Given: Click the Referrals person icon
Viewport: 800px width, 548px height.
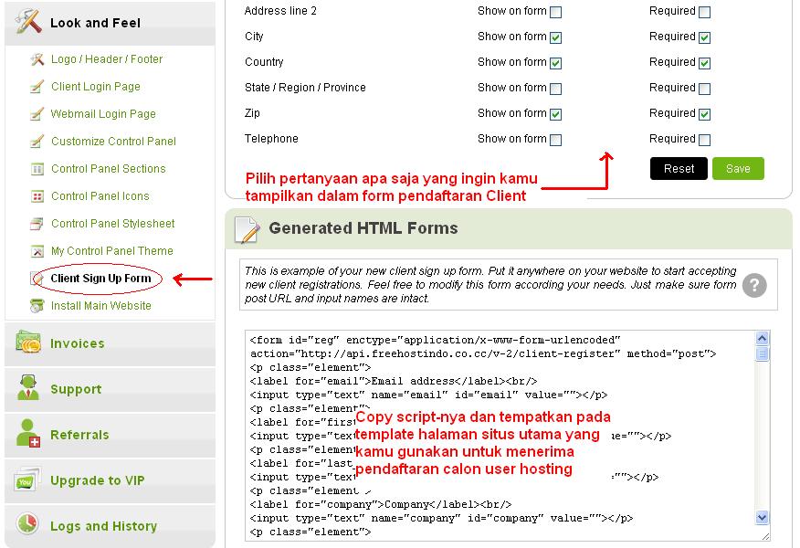Looking at the screenshot, I should tap(28, 433).
